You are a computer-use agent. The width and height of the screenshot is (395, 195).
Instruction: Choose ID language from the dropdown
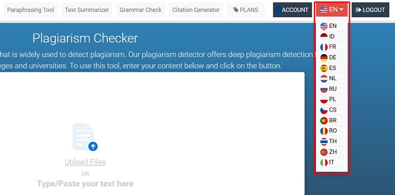[331, 37]
